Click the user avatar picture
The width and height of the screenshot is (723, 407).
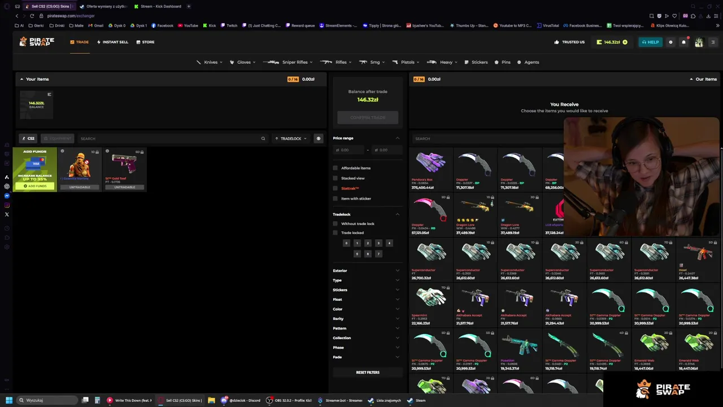(x=699, y=42)
